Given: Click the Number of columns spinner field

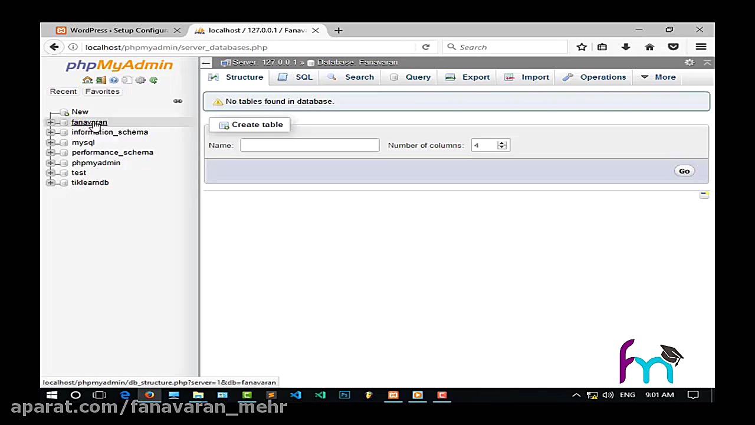Looking at the screenshot, I should [x=490, y=145].
